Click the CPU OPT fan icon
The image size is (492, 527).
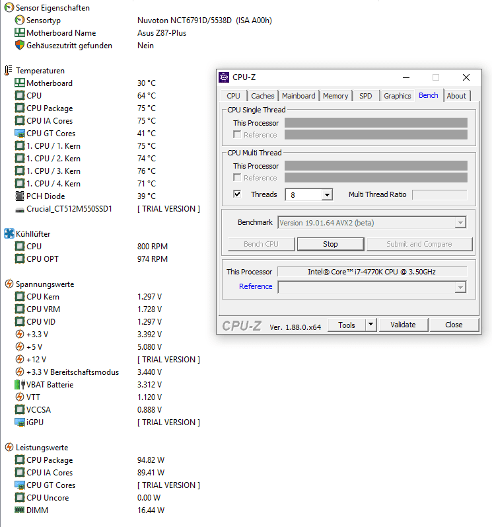(20, 259)
